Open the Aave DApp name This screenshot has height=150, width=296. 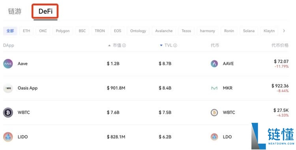click(x=22, y=64)
